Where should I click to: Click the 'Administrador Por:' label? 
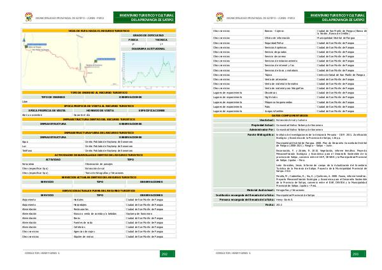point(262,130)
